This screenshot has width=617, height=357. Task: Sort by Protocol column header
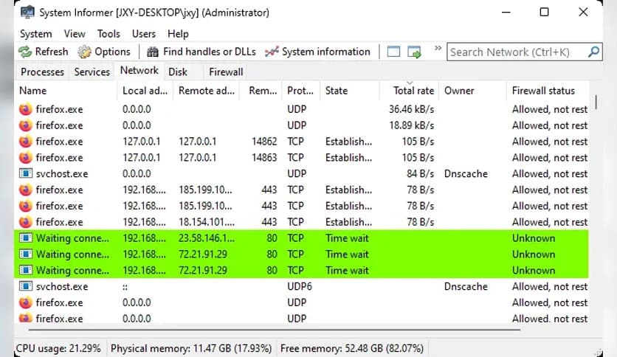(300, 91)
